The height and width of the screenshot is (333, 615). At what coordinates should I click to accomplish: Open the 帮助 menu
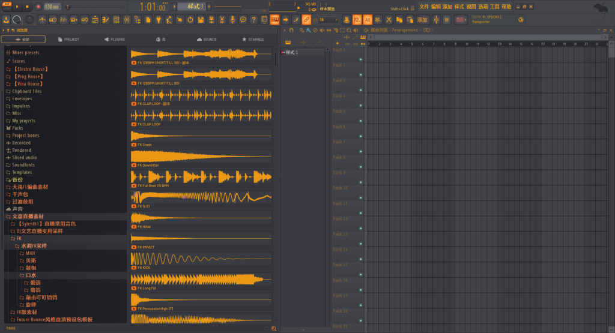point(506,7)
